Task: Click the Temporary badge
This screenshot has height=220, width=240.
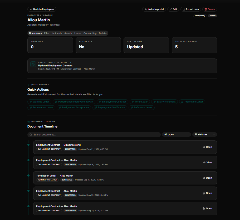Action: pyautogui.click(x=200, y=16)
